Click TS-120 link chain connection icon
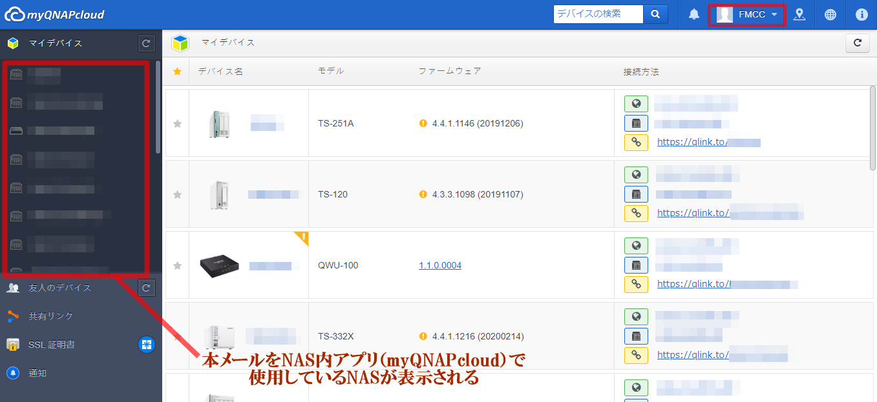The width and height of the screenshot is (877, 402). click(636, 214)
